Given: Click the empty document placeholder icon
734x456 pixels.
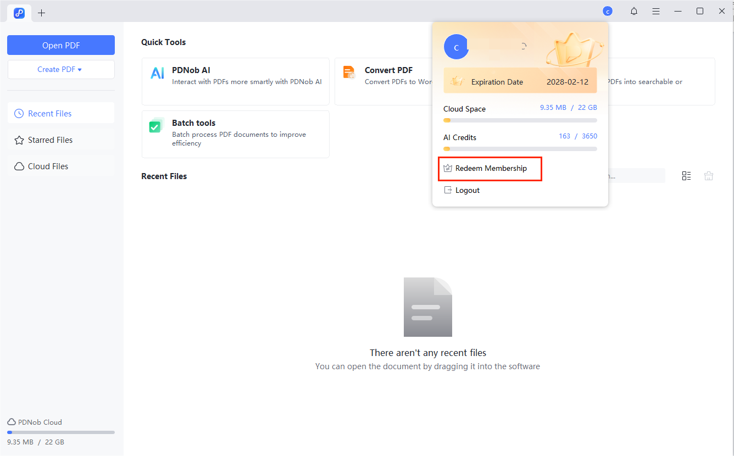Looking at the screenshot, I should pyautogui.click(x=428, y=307).
